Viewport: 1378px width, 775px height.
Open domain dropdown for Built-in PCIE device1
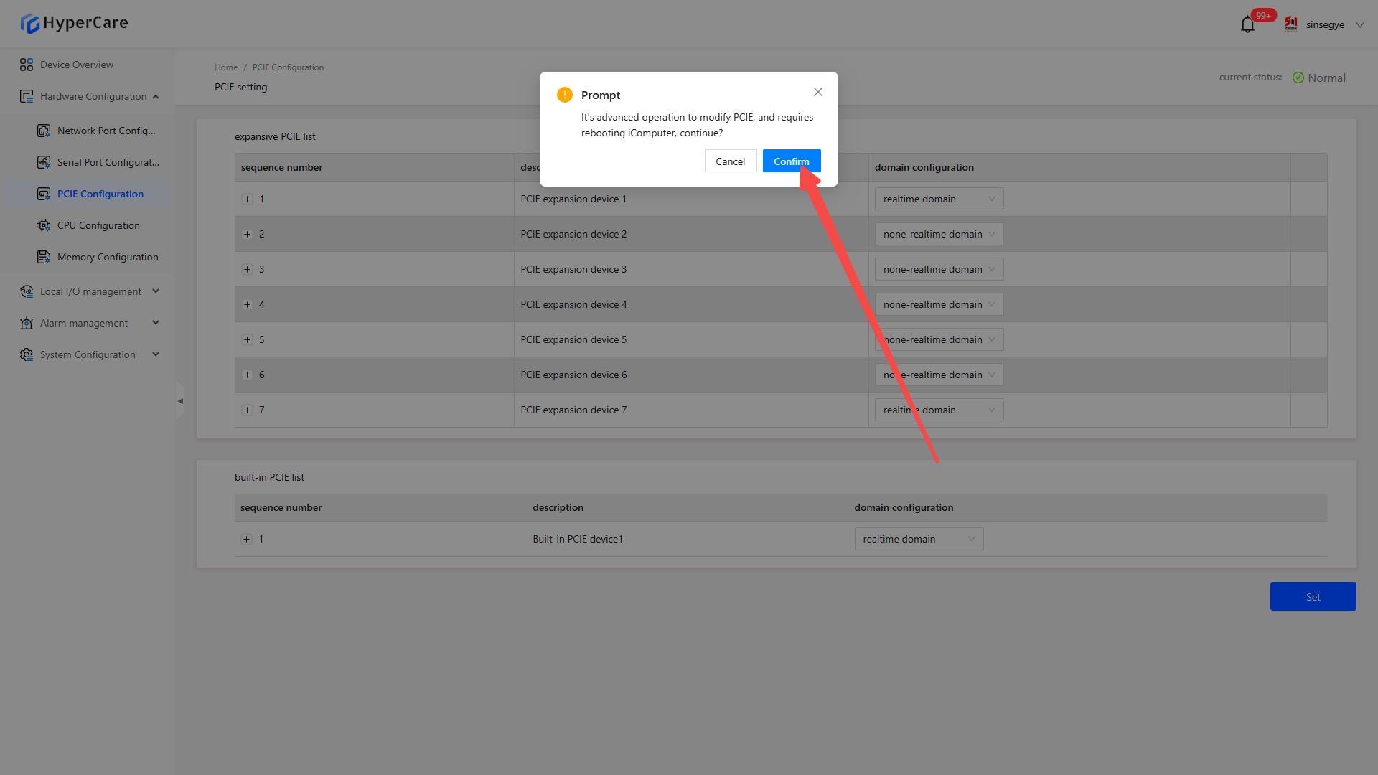919,540
